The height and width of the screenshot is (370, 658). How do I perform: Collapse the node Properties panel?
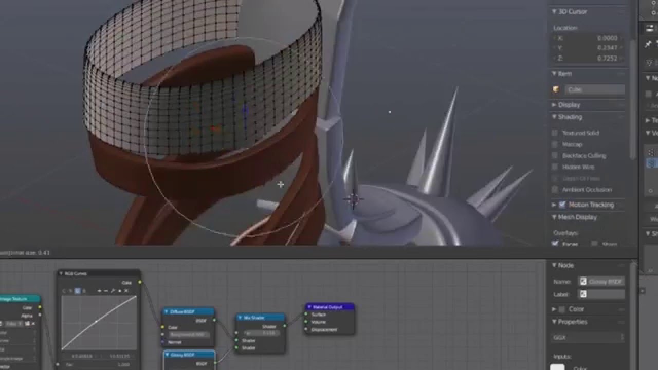555,322
